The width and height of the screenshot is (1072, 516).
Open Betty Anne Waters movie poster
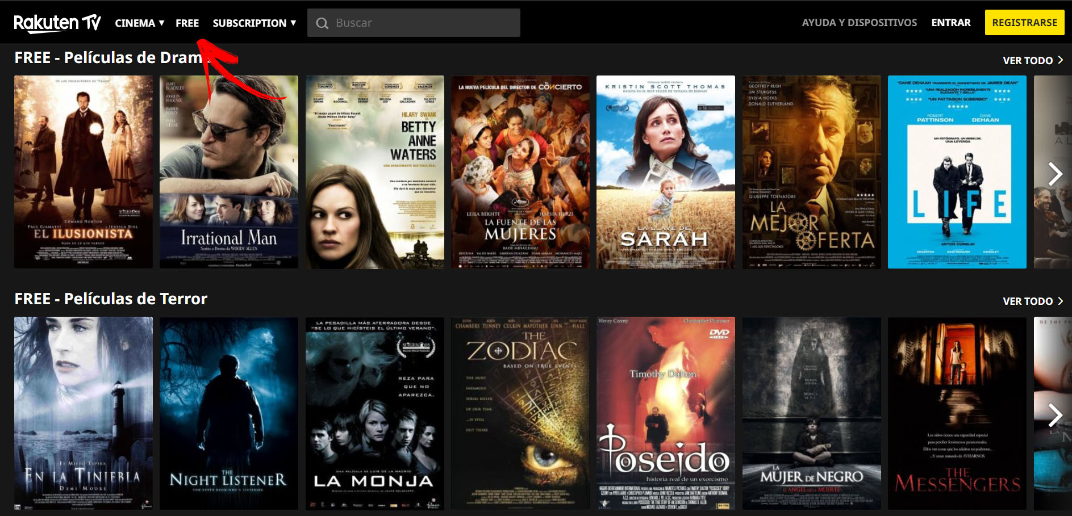[x=375, y=172]
